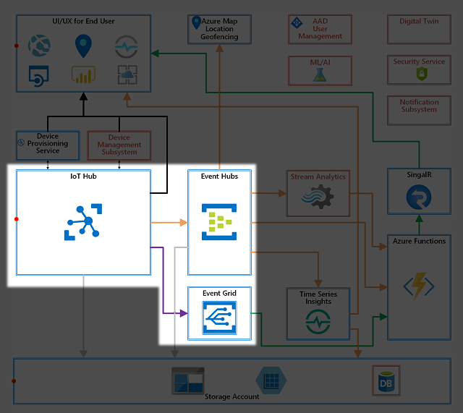Click the Azure Map pin icon
The width and height of the screenshot is (463, 413).
pyautogui.click(x=196, y=22)
